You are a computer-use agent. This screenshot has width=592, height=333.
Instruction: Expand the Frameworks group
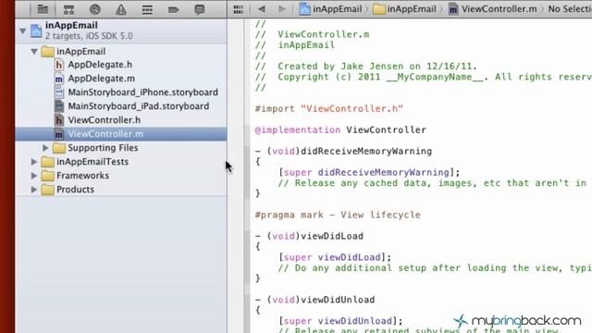(34, 176)
